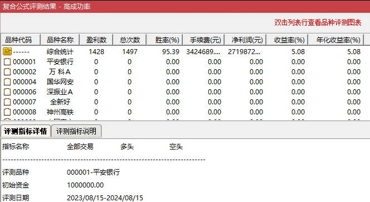Select stock code 000002
The height and width of the screenshot is (202, 370).
click(x=25, y=71)
